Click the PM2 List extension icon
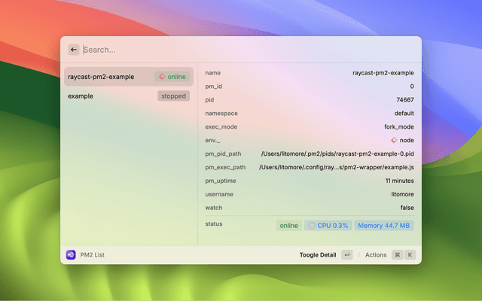Viewport: 482px width, 301px height. [71, 255]
